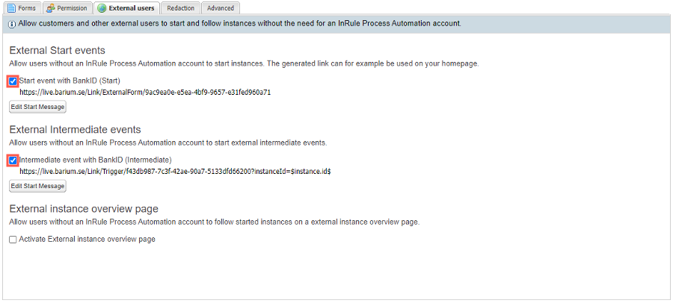
Task: Open the Advanced tab
Action: pos(221,8)
